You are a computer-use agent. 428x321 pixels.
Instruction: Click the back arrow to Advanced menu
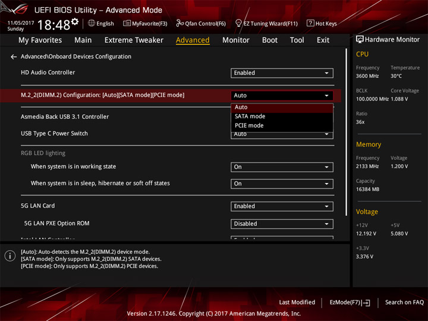13,57
